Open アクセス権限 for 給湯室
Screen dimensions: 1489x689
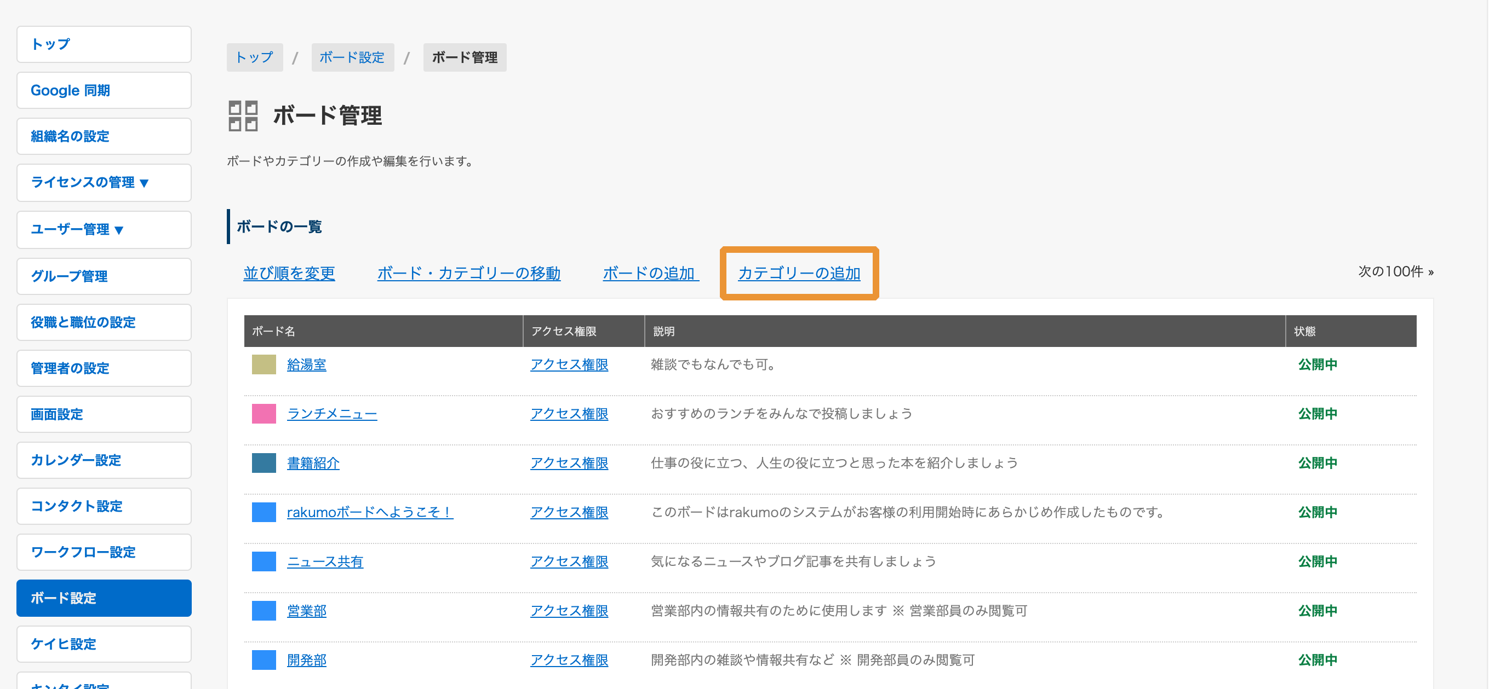(x=569, y=364)
